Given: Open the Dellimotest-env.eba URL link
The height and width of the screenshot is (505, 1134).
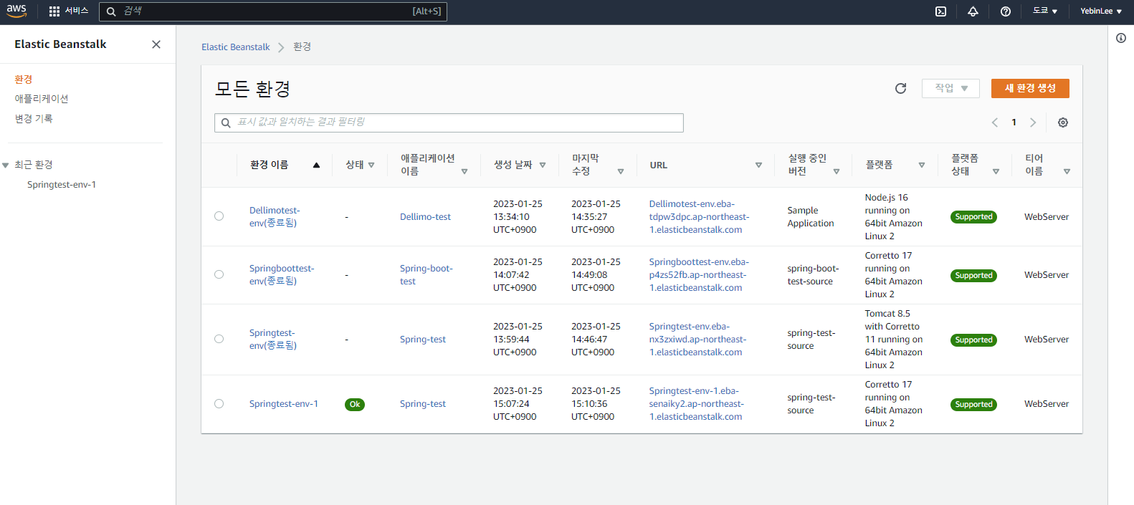Looking at the screenshot, I should tap(699, 217).
